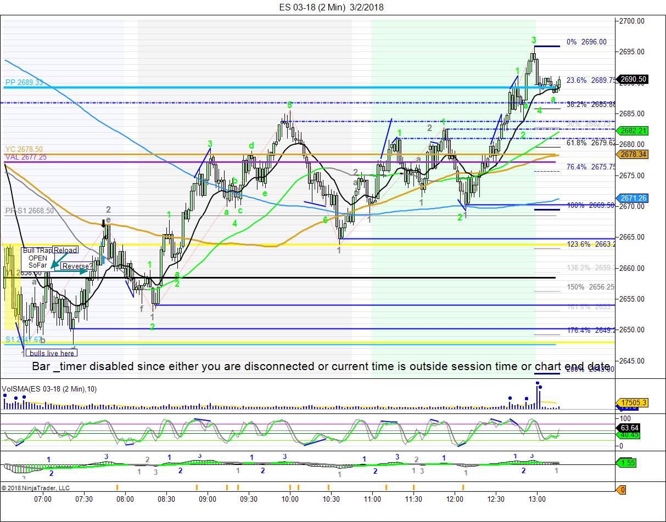
Task: Click the 13:00 time axis label
Action: [537, 499]
